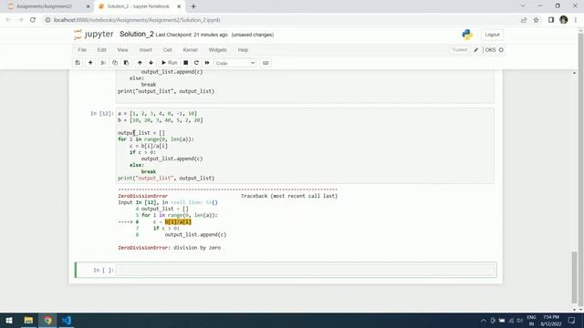
Task: Click the empty In [ ] code cell
Action: (305, 270)
